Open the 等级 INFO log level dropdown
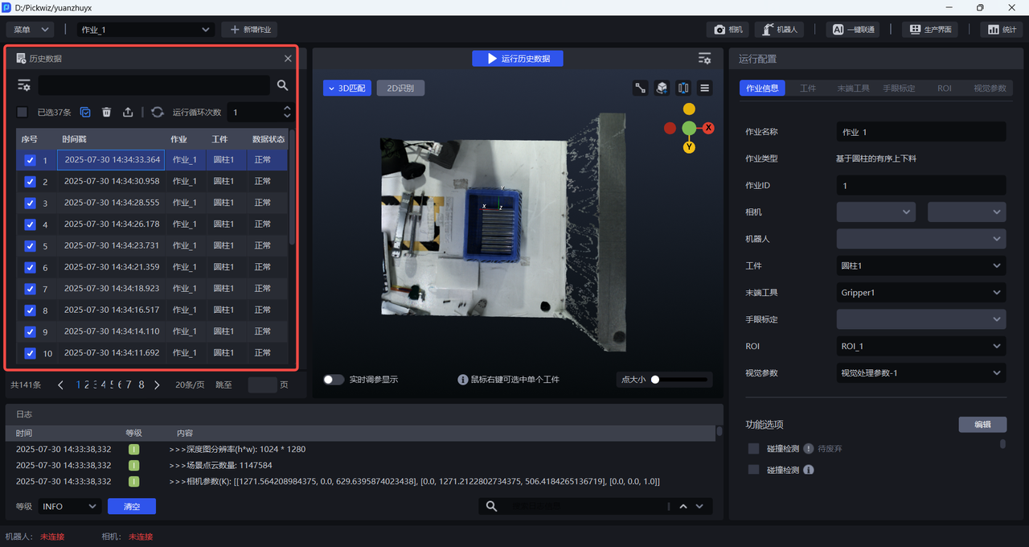Viewport: 1029px width, 547px height. pyautogui.click(x=69, y=506)
